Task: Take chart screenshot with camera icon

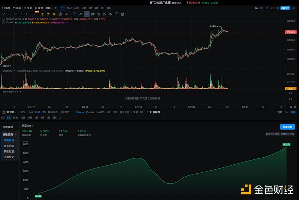Action: [262, 8]
